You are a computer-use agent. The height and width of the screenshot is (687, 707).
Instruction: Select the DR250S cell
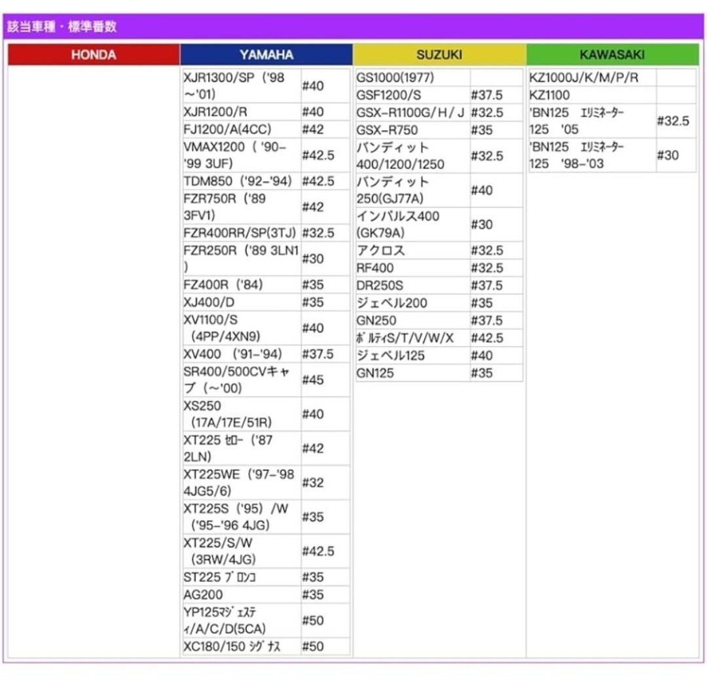(412, 286)
